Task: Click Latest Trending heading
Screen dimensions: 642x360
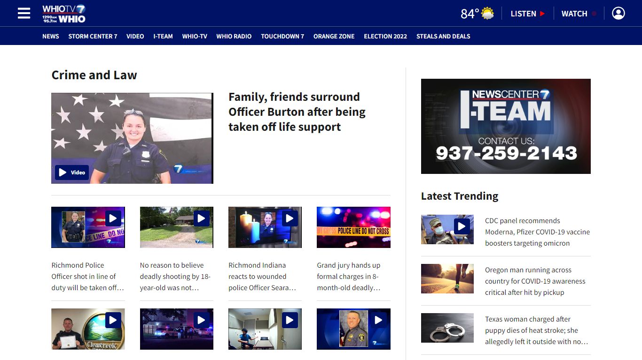Action: click(460, 196)
